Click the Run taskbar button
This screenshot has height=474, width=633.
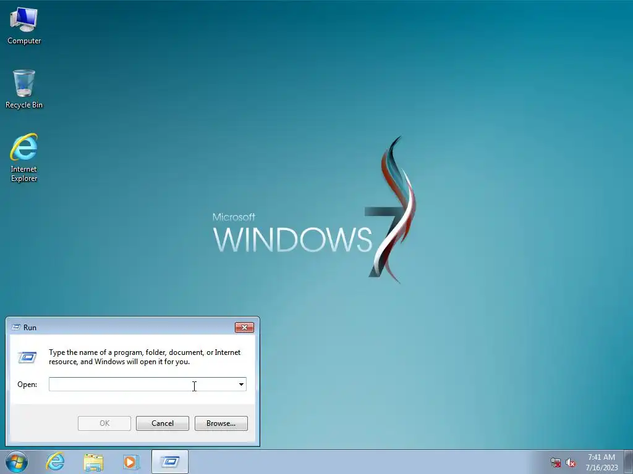(170, 462)
